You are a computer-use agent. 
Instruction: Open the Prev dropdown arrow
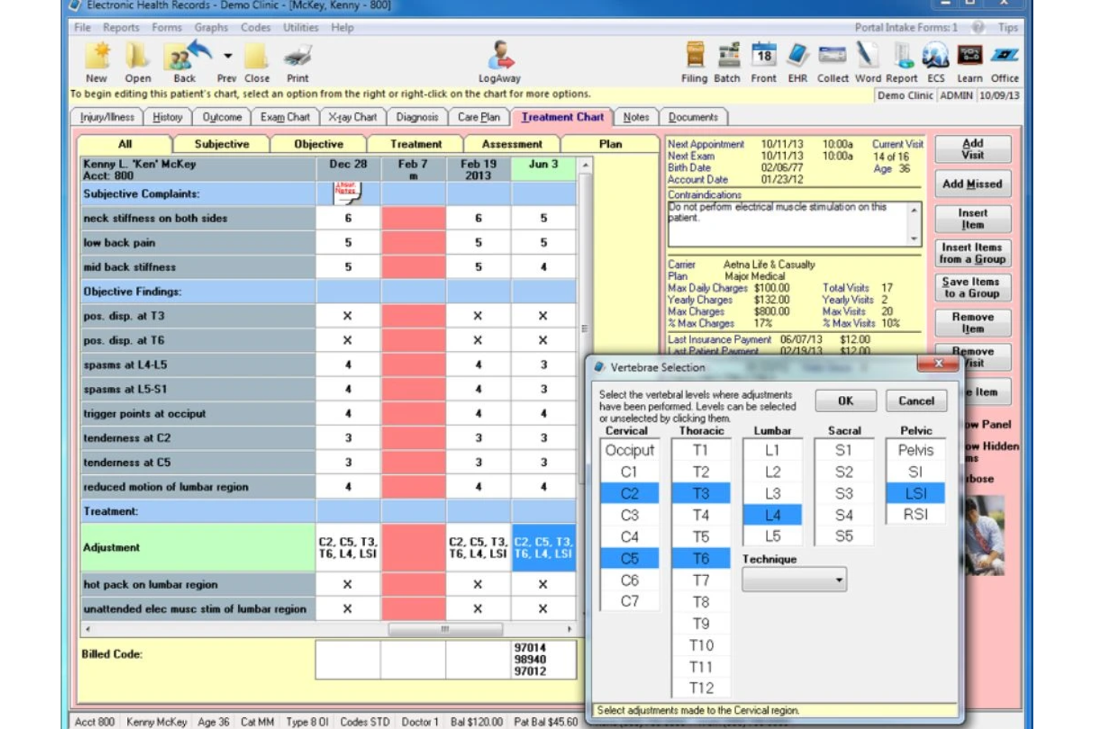(x=227, y=54)
